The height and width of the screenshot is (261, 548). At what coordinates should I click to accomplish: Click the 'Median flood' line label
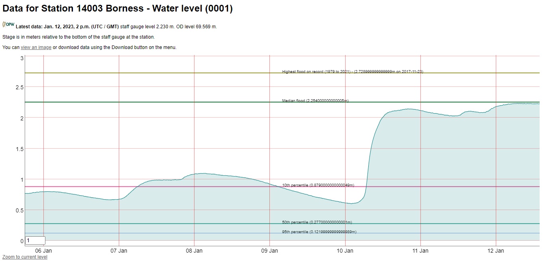[315, 101]
